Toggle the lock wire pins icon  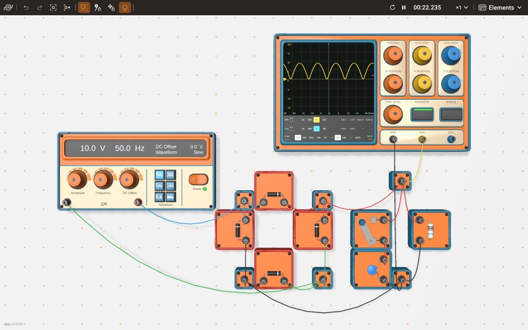(x=97, y=7)
